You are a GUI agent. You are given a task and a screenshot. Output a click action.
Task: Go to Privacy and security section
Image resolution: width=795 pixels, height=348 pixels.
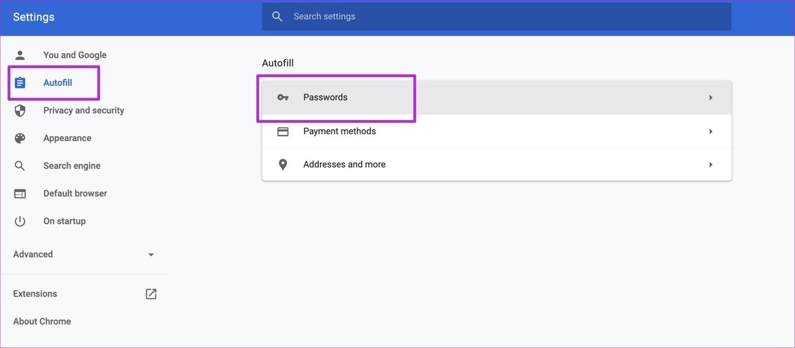coord(83,110)
